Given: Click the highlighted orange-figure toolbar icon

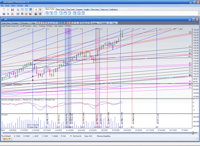Looking at the screenshot, I should coord(36,10).
